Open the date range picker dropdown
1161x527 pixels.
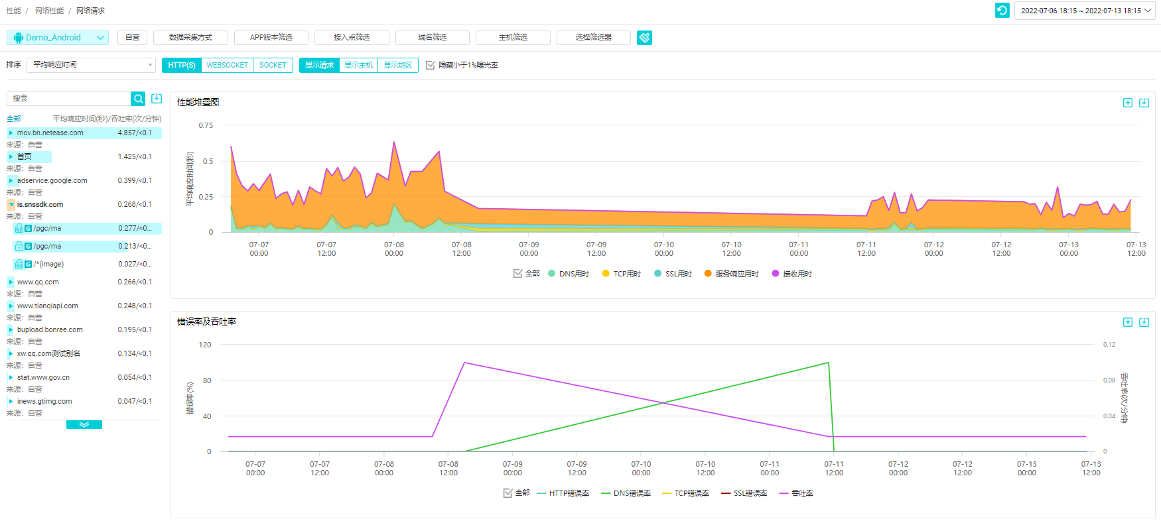(1085, 11)
